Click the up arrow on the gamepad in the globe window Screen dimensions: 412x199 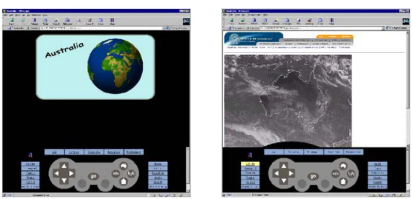click(64, 165)
